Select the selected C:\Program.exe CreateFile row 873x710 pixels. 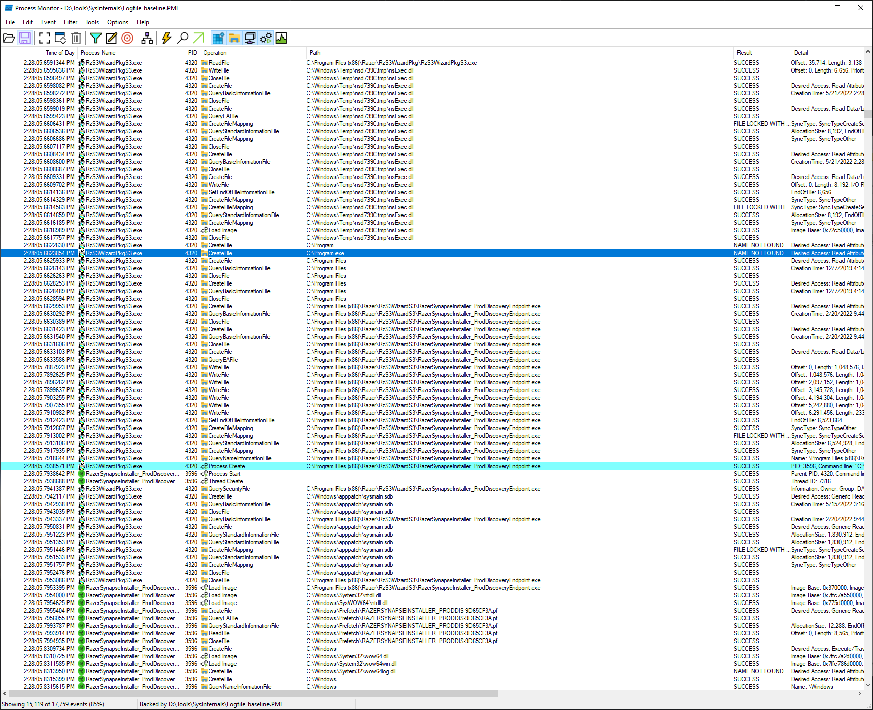coord(432,253)
